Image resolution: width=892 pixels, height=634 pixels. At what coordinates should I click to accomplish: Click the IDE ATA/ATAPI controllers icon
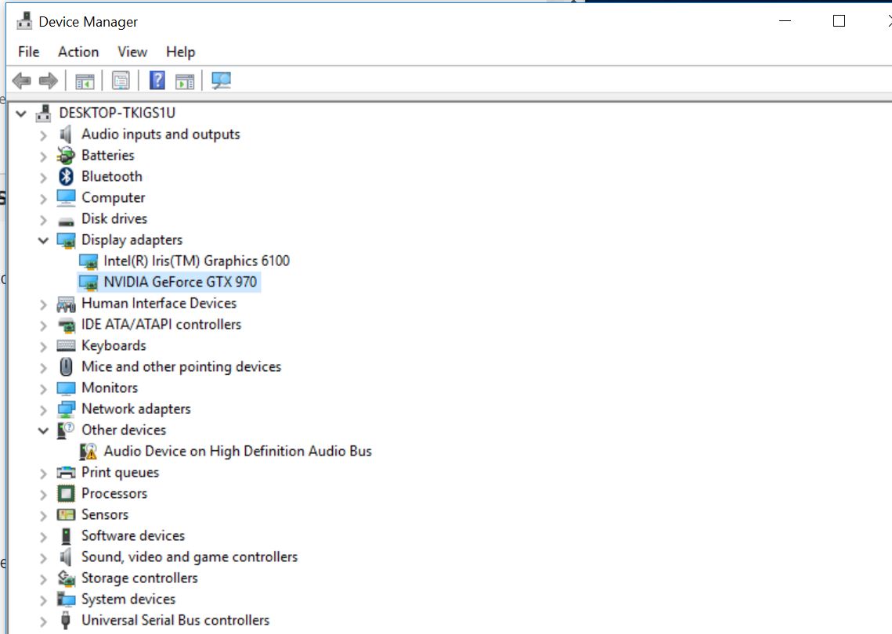[x=67, y=326]
